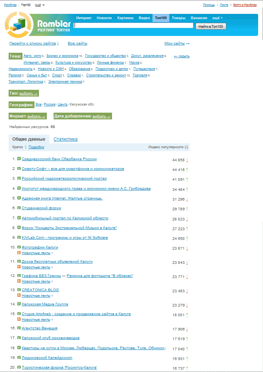
Task: Click 'Перейти к списку сайтов' link
Action: [x=34, y=43]
